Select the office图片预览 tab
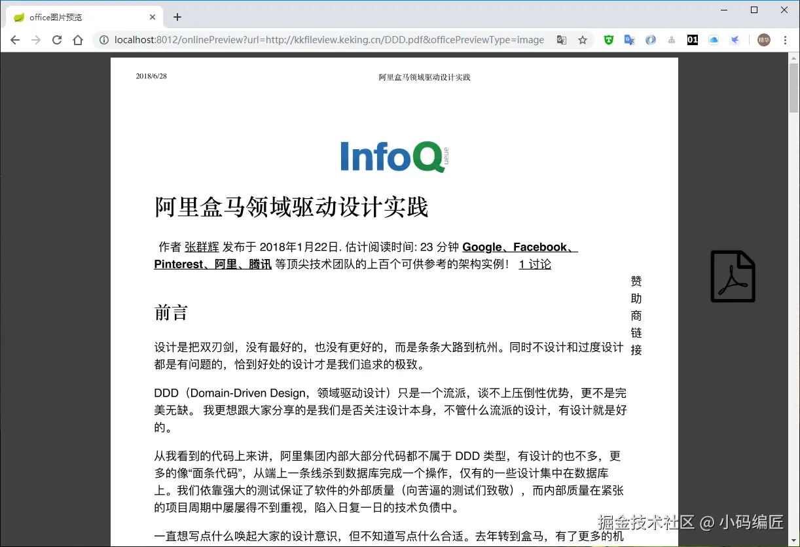 (85, 17)
